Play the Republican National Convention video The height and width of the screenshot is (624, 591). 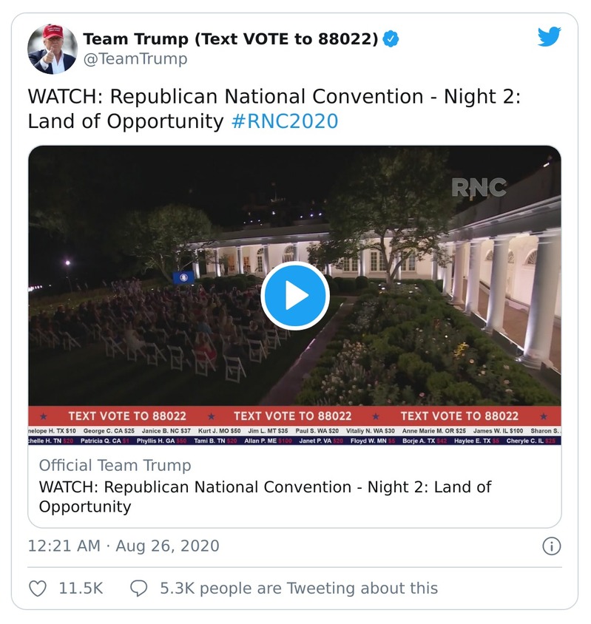(294, 295)
